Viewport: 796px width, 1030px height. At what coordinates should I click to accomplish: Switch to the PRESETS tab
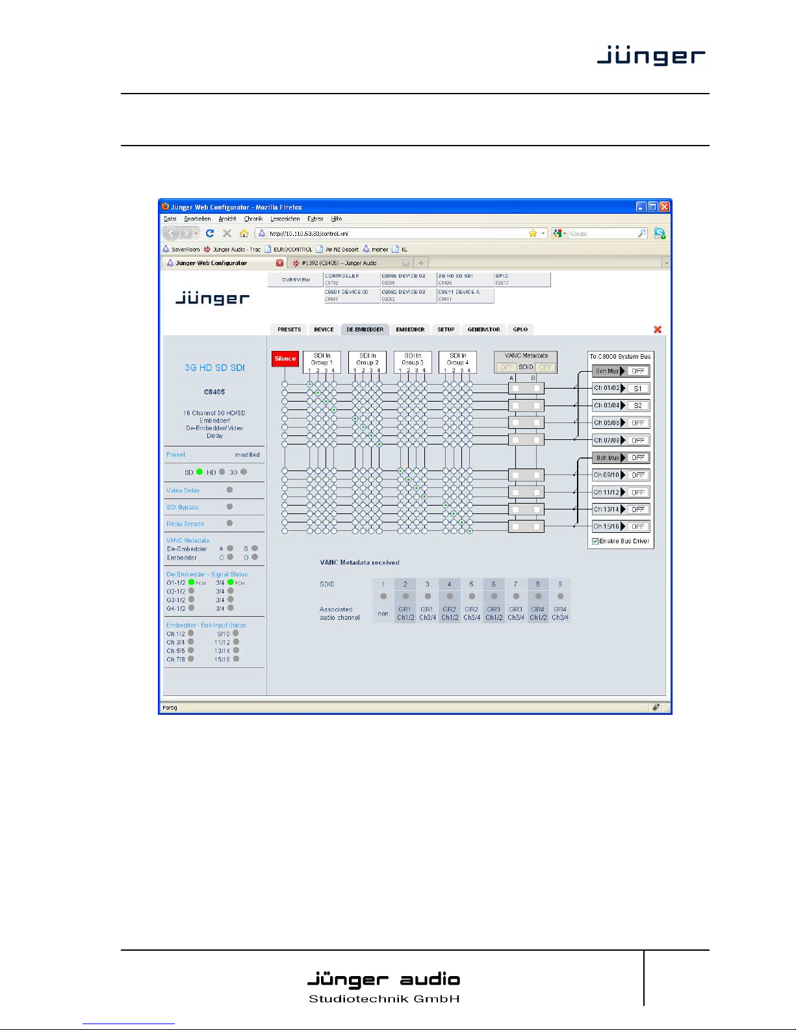(289, 329)
